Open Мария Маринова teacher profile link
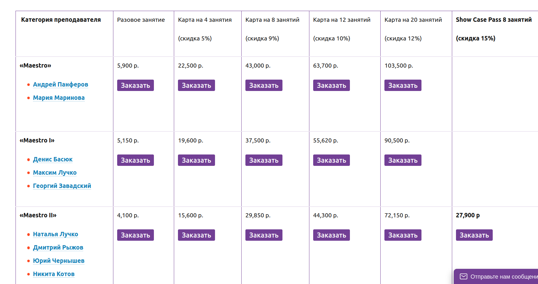 coord(59,98)
